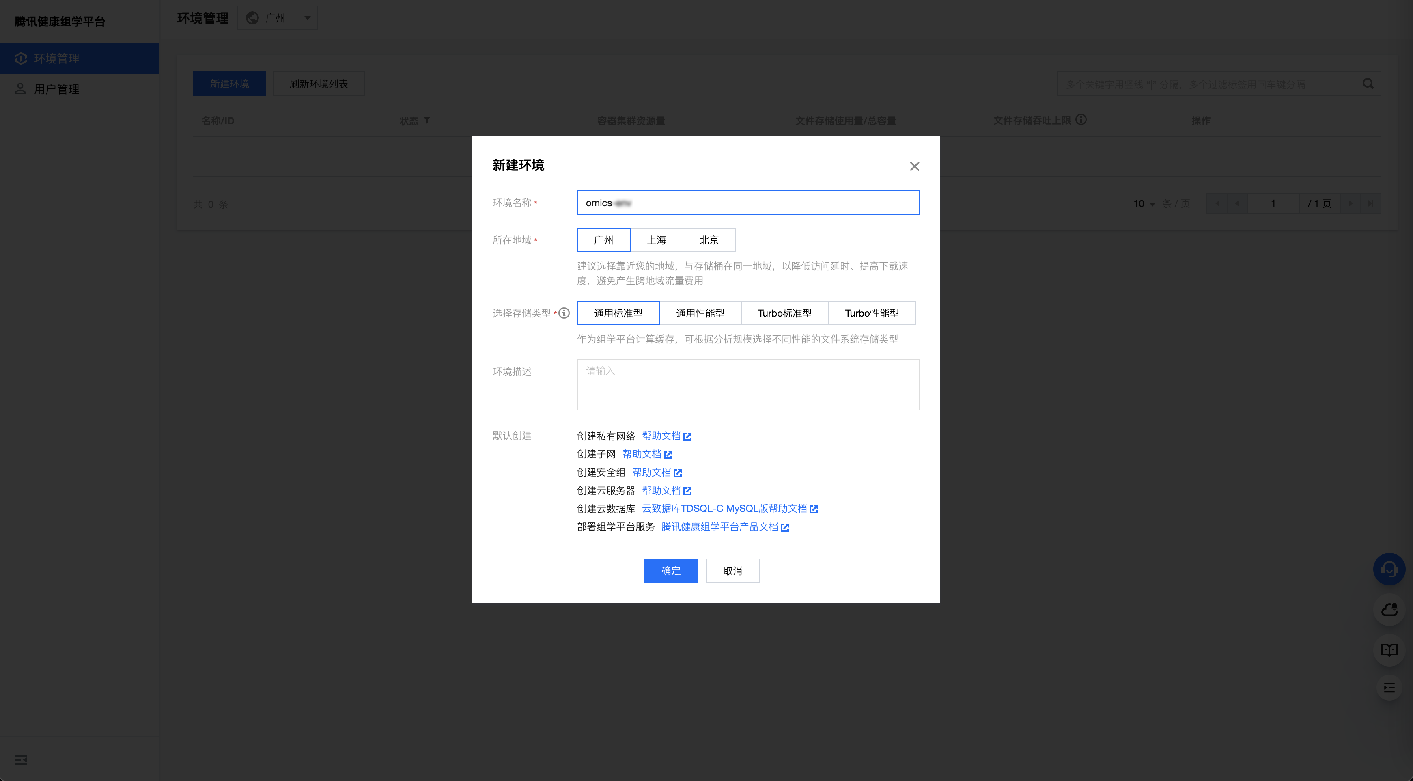The height and width of the screenshot is (781, 1413).
Task: Focus the 环境名称 input field
Action: coord(747,203)
